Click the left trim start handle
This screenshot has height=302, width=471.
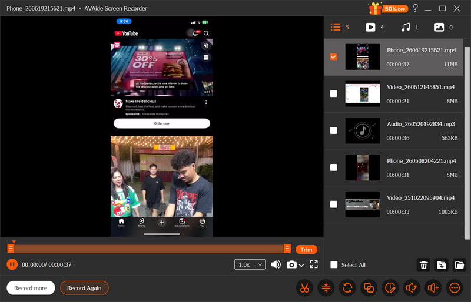pyautogui.click(x=11, y=249)
